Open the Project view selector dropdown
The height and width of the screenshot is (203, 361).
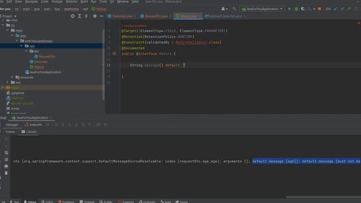pyautogui.click(x=9, y=16)
